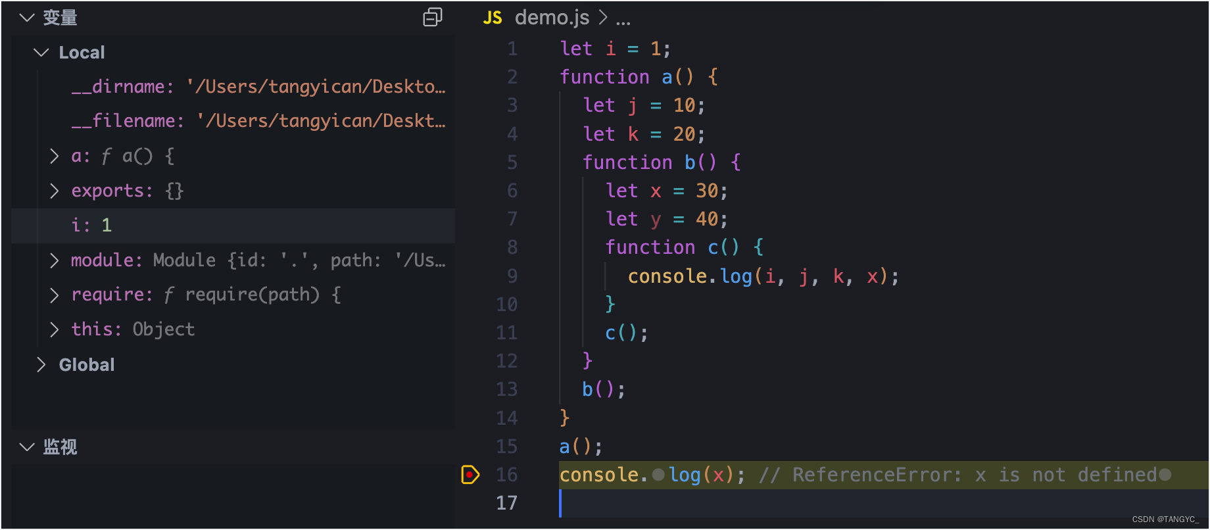Collapse the 变量 section header
Image resolution: width=1210 pixels, height=530 pixels.
coord(27,18)
